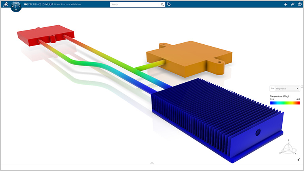Click the compass play button center

point(16,6)
